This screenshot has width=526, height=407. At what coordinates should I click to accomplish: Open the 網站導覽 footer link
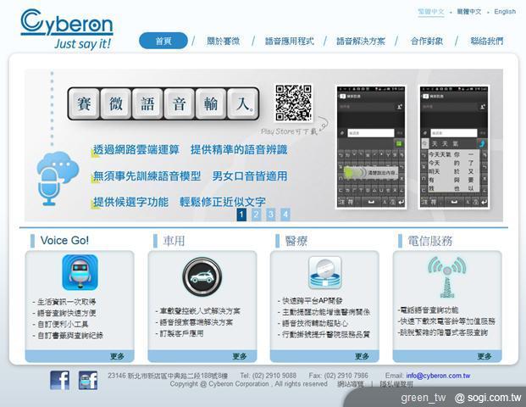click(350, 384)
